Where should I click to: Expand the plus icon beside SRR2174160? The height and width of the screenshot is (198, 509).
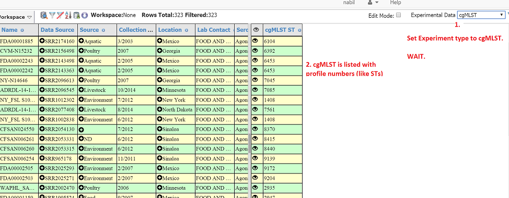(x=42, y=41)
